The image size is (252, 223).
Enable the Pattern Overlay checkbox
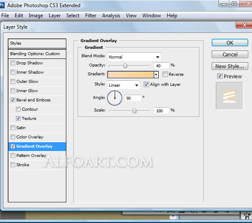[13, 156]
